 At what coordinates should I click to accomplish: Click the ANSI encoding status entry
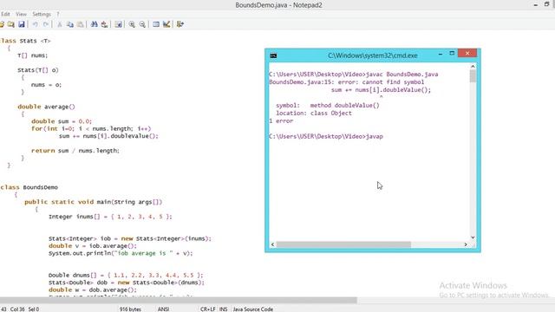[163, 309]
